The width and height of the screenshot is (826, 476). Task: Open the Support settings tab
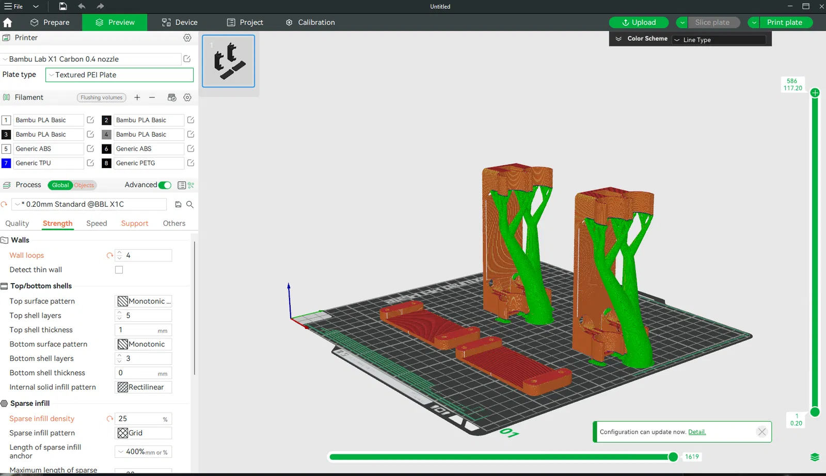pyautogui.click(x=135, y=223)
